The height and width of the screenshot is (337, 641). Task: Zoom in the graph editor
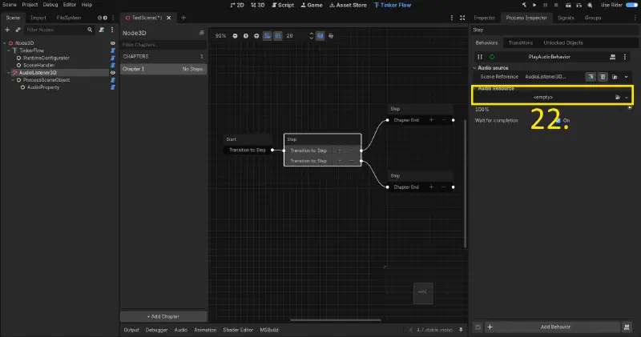[256, 36]
